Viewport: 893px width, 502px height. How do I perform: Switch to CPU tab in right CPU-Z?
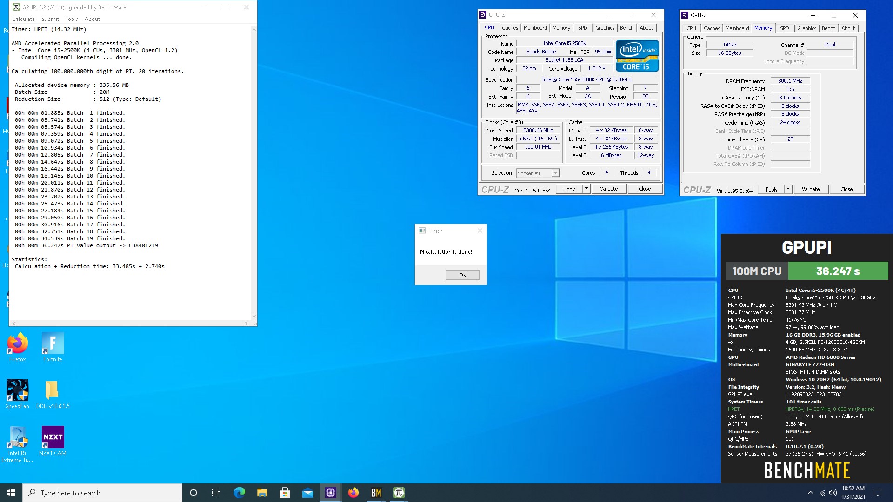tap(691, 28)
